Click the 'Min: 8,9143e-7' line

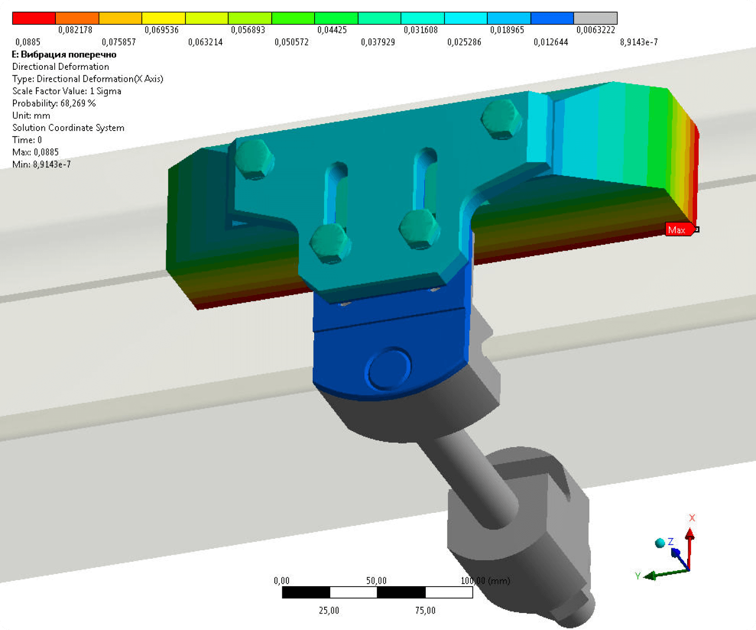pos(41,164)
